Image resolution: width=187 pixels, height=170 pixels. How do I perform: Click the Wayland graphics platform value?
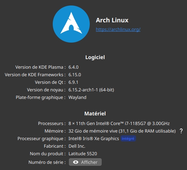[x=77, y=98]
